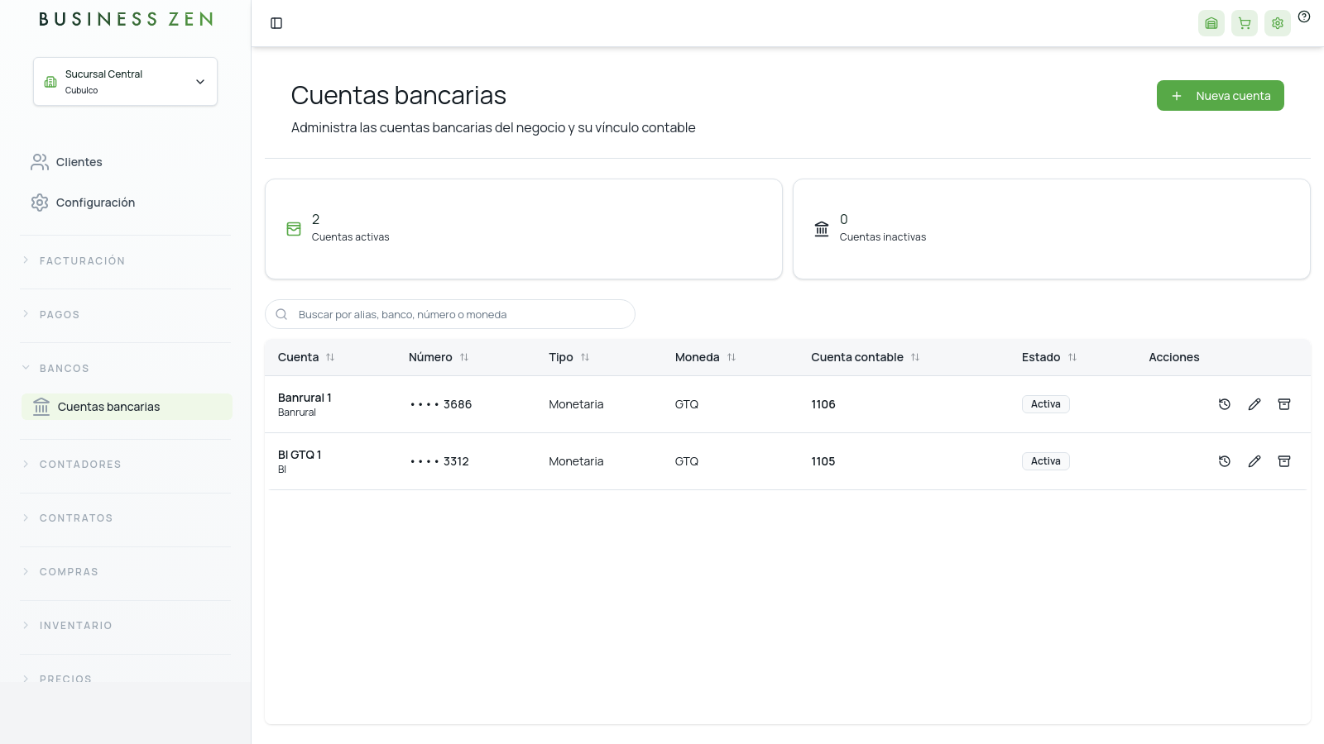The height and width of the screenshot is (744, 1324).
Task: Select Cuentas bancarias menu item
Action: coord(127,407)
